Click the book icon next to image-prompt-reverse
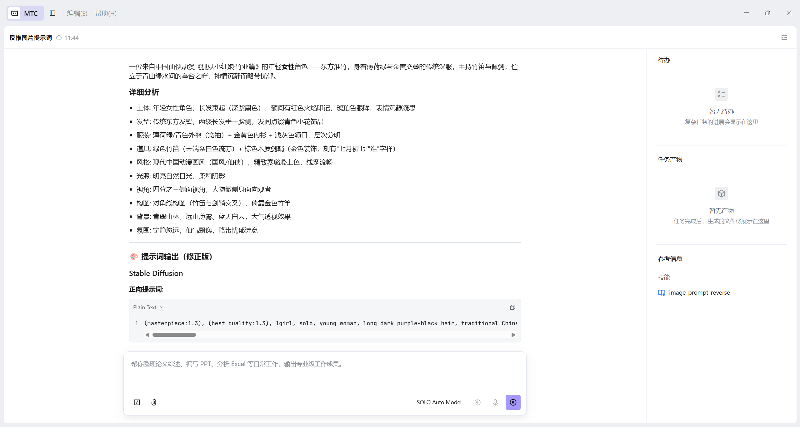 pos(661,293)
